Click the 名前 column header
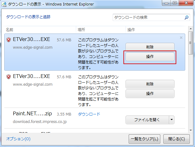This screenshot has width=195, height=147. [10, 30]
